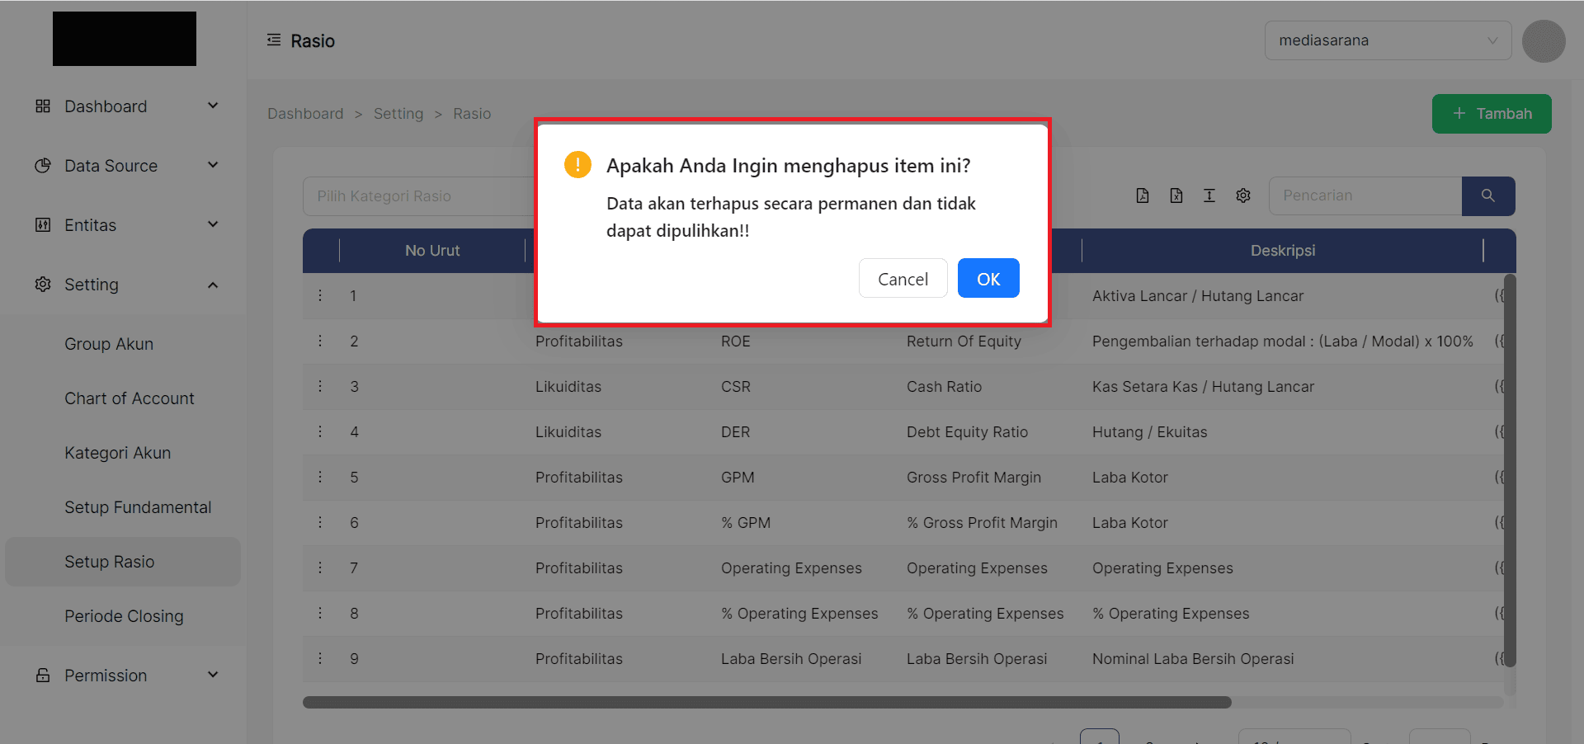Select Periode Closing in sidebar
This screenshot has height=744, width=1584.
124,616
